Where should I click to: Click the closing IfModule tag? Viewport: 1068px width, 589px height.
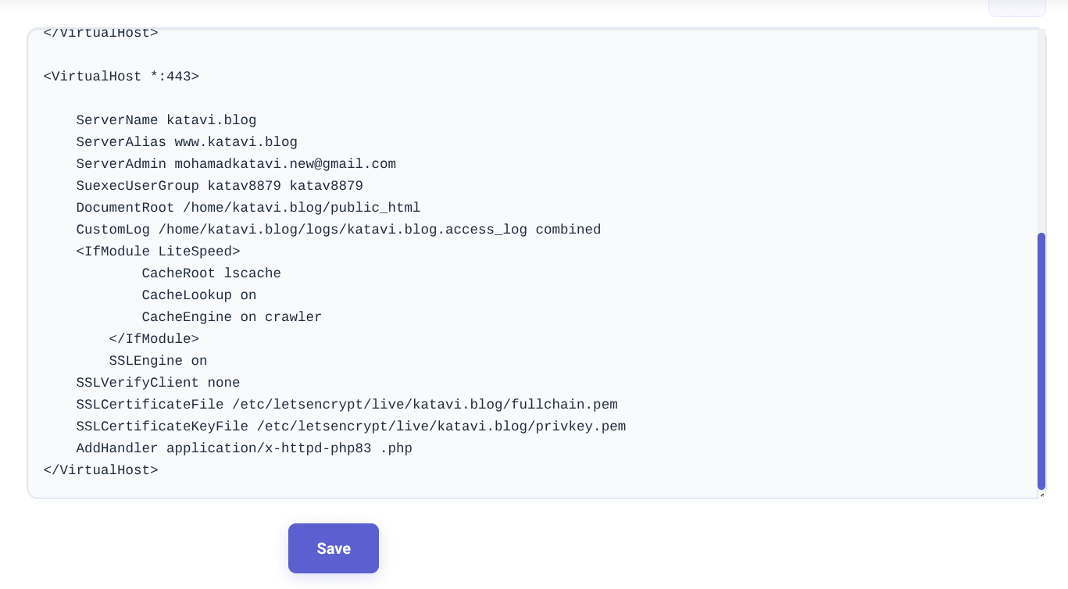click(x=154, y=339)
